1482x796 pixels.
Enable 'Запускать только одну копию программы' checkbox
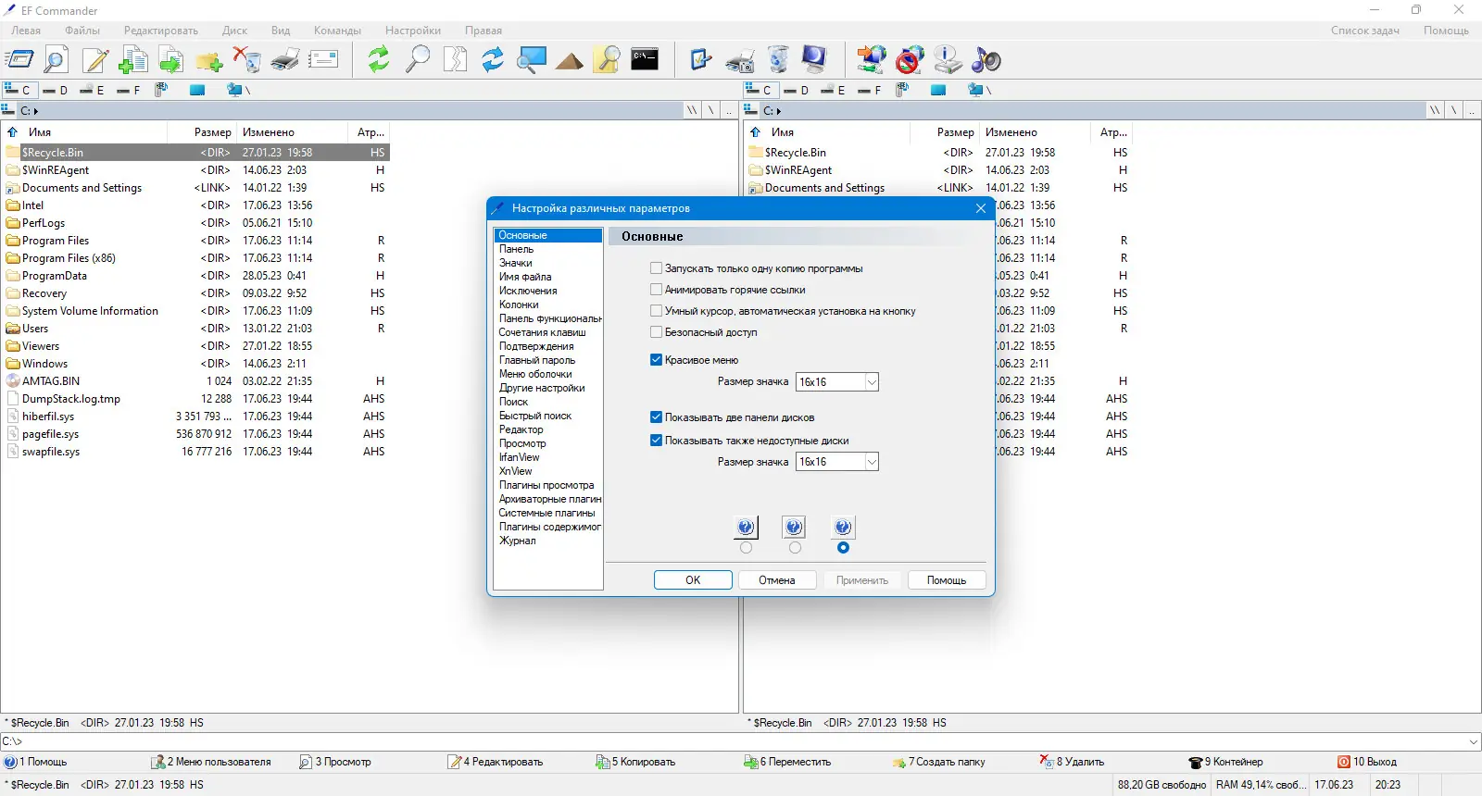point(657,268)
